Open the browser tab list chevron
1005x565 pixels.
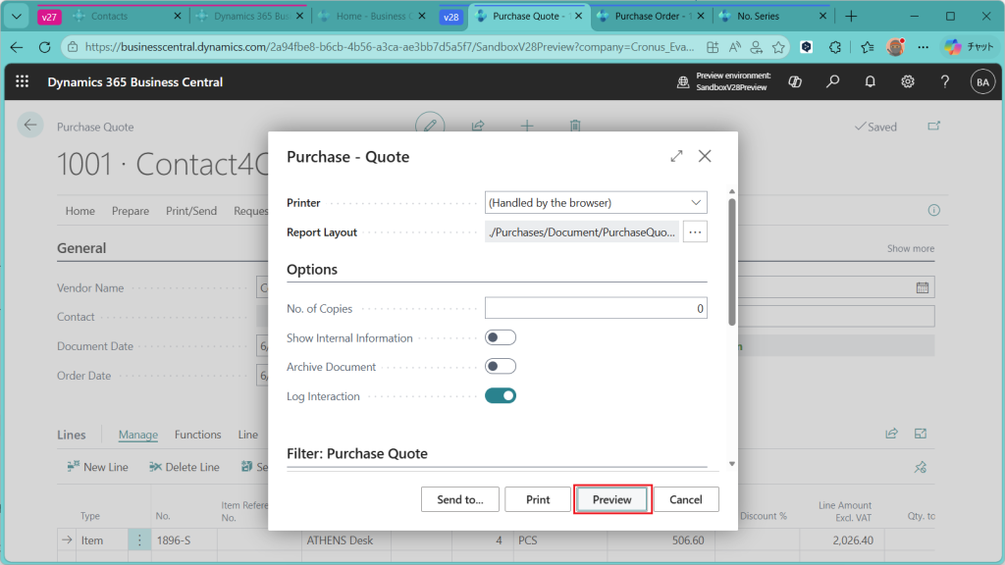(17, 17)
